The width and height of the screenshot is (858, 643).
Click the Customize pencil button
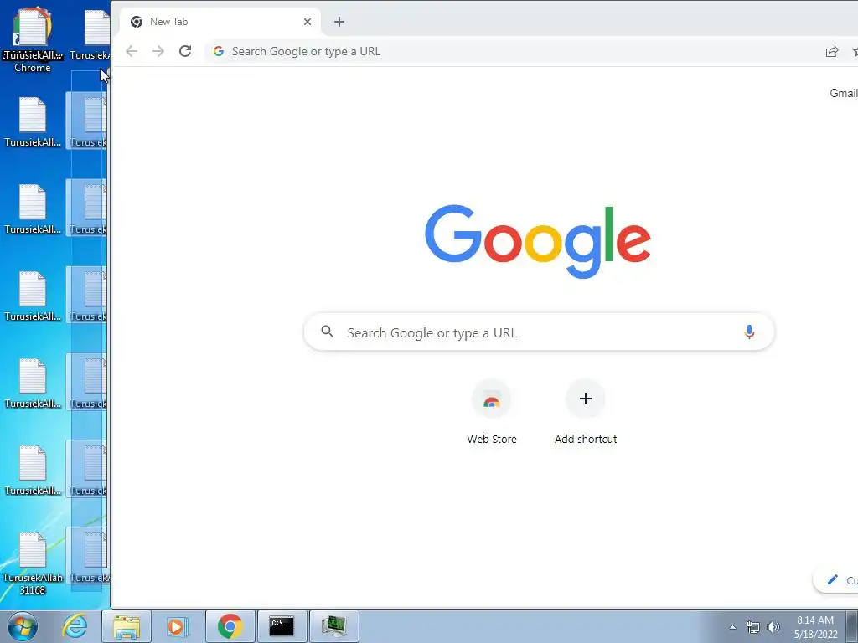(837, 580)
